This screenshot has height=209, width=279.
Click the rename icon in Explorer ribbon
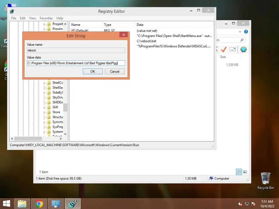233,49
